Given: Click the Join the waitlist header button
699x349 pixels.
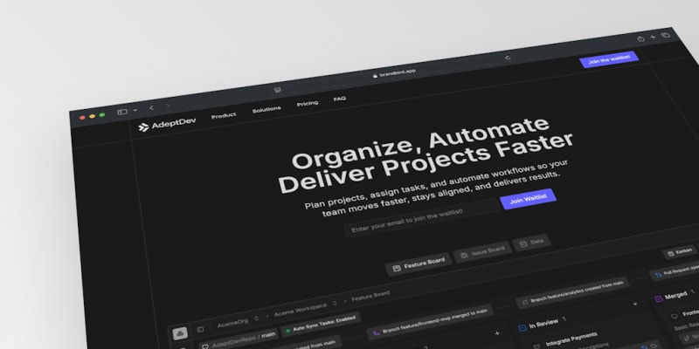Looking at the screenshot, I should tap(609, 59).
